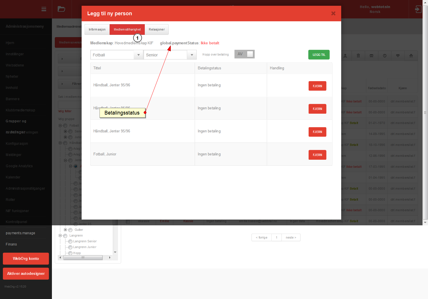Switch to the Informasjon tab

[97, 29]
